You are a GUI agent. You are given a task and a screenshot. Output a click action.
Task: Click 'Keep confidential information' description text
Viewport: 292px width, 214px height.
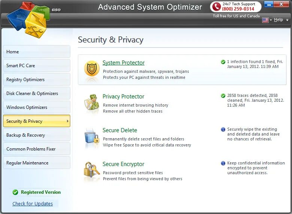[x=256, y=168]
